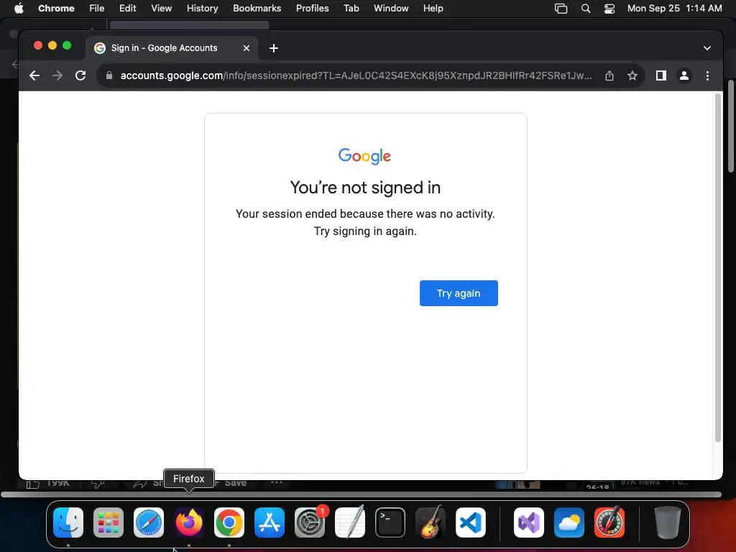The width and height of the screenshot is (736, 552).
Task: Expand the tab search chevron
Action: pyautogui.click(x=707, y=48)
